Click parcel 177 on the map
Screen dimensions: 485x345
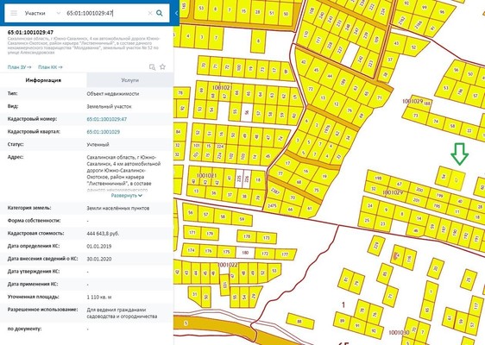285,254
